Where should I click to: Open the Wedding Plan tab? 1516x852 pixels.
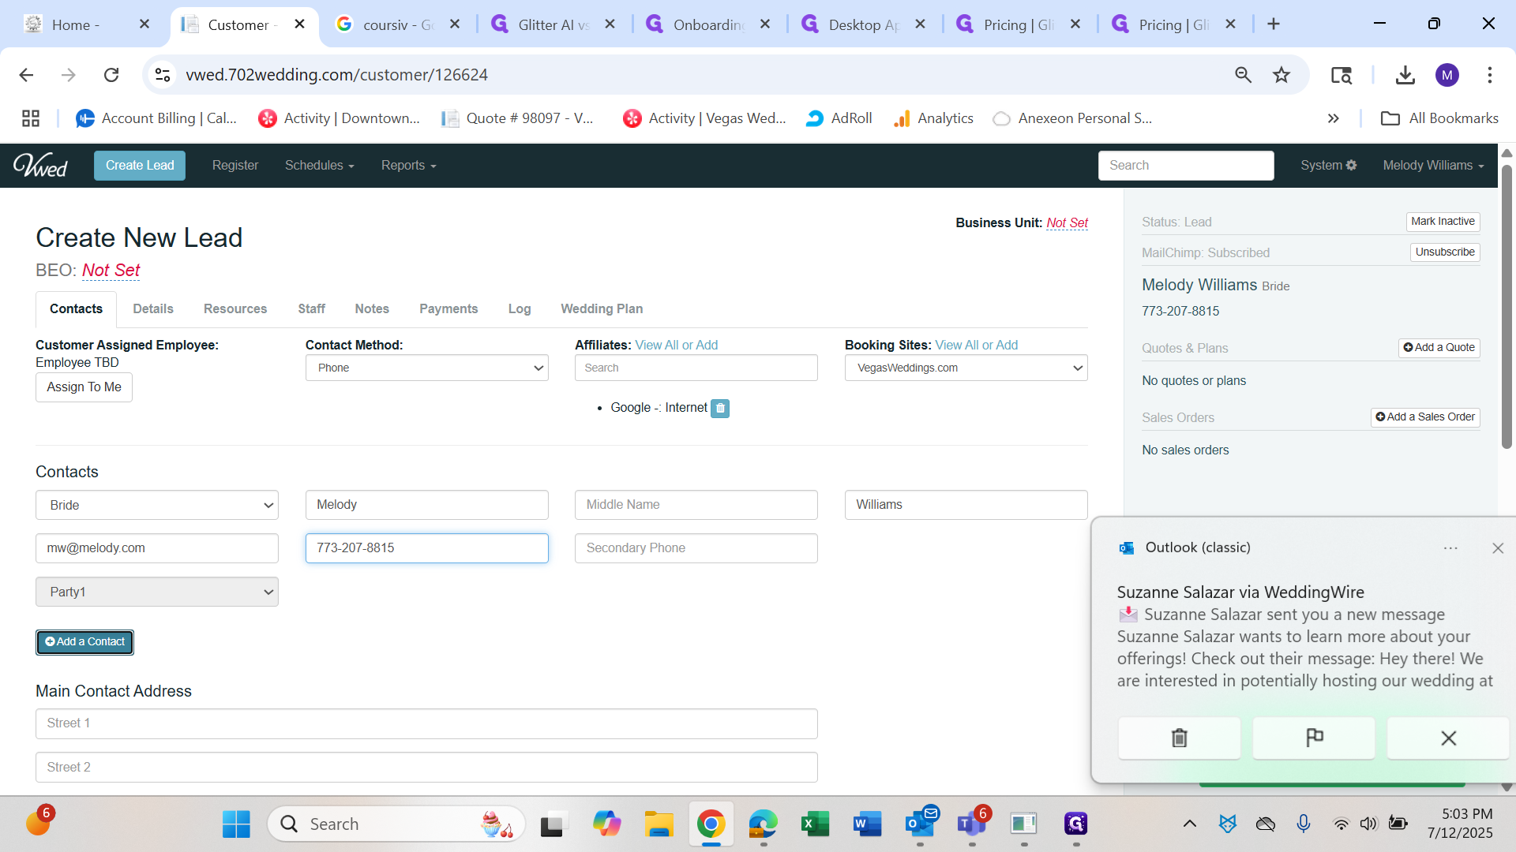(x=601, y=308)
